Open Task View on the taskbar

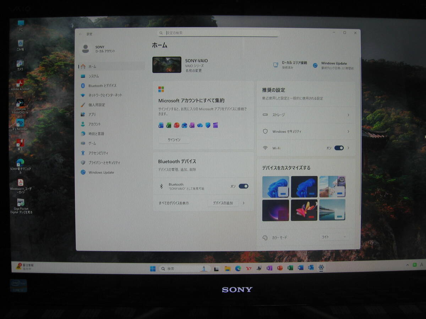point(216,269)
